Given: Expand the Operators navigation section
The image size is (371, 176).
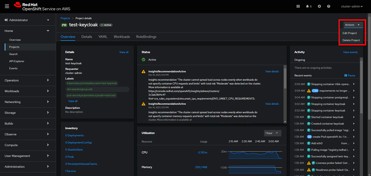Looking at the screenshot, I should point(28,80).
